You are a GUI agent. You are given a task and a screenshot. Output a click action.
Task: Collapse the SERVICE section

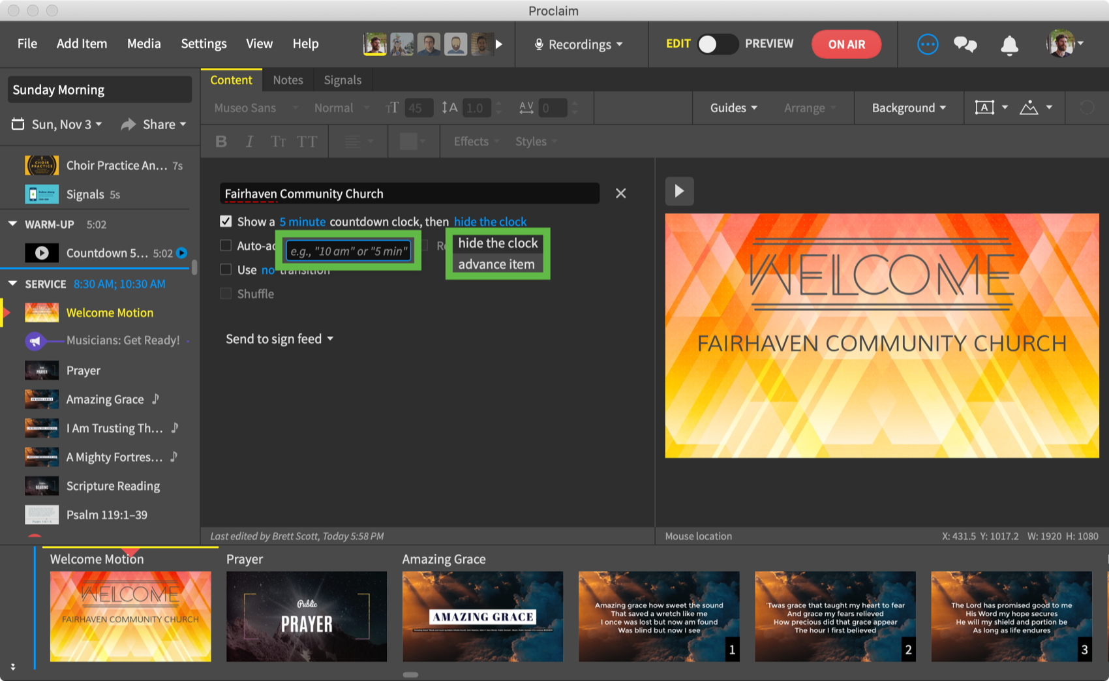pos(12,284)
